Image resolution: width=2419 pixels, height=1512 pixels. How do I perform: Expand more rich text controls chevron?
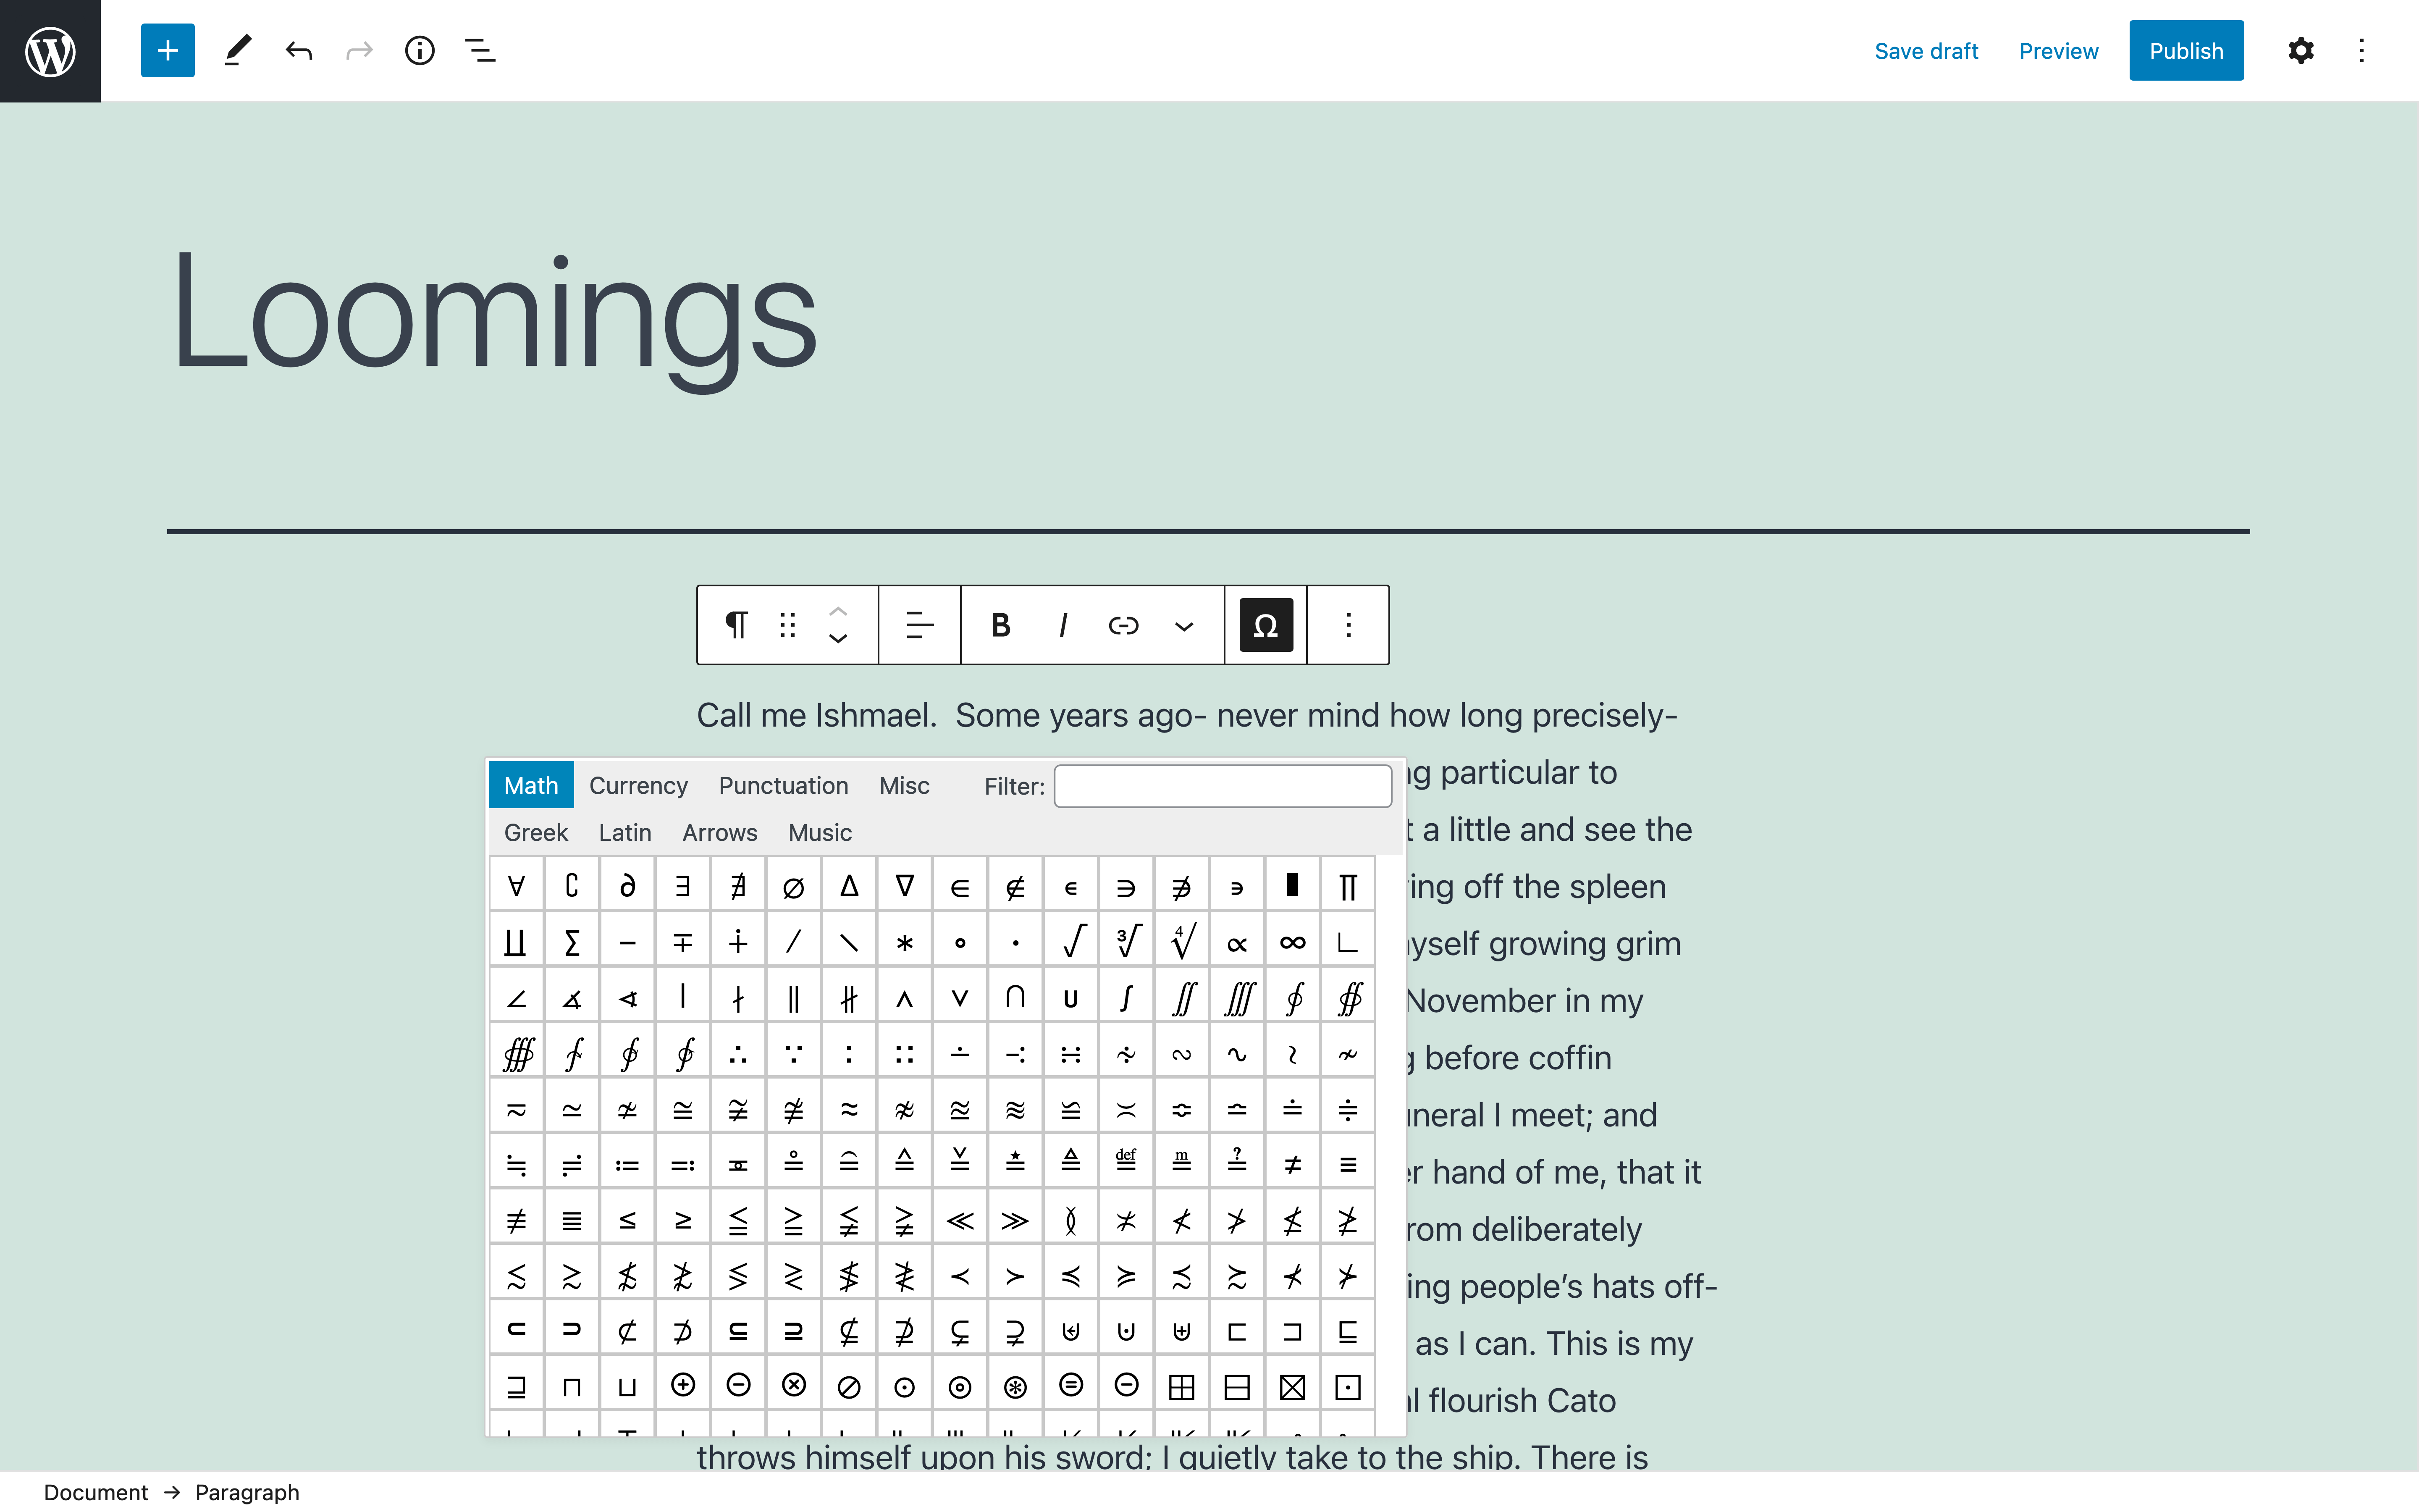1183,626
